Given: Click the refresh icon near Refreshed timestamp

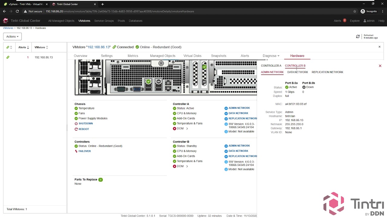Looking at the screenshot, I should [358, 37].
